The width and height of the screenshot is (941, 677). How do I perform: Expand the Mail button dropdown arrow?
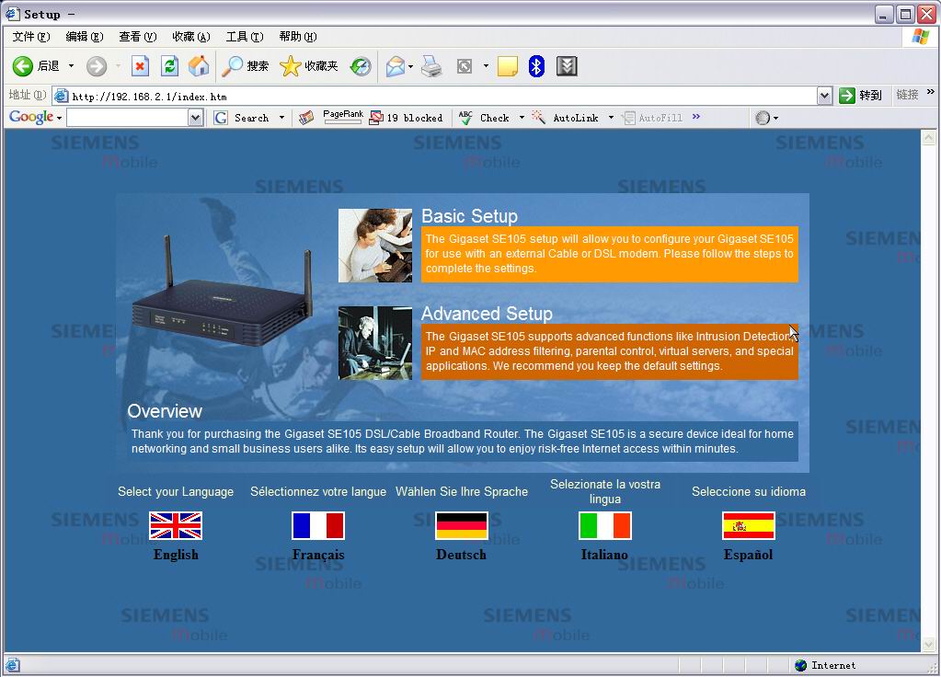coord(410,66)
